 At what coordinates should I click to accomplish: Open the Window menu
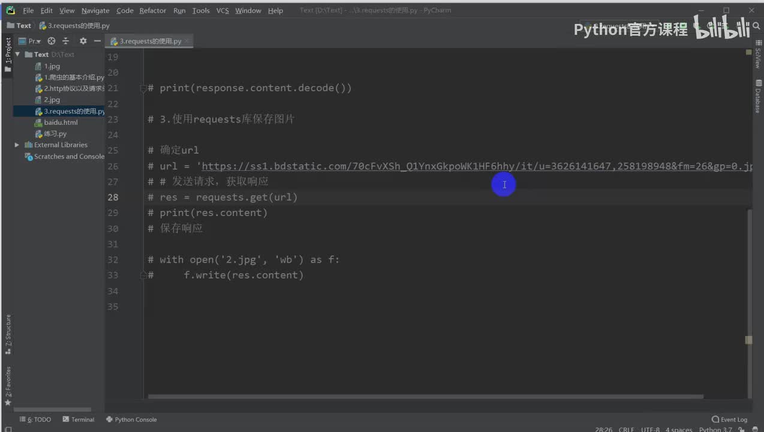pos(248,11)
